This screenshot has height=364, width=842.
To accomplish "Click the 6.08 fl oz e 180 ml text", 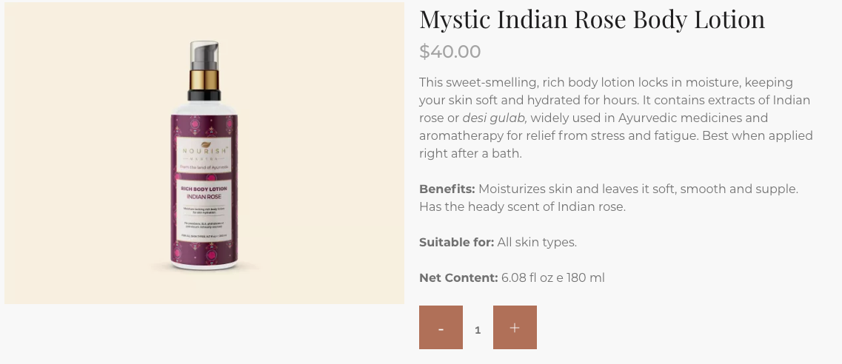I will coord(552,278).
